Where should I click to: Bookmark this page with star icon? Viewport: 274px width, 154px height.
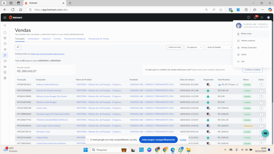click(x=221, y=10)
